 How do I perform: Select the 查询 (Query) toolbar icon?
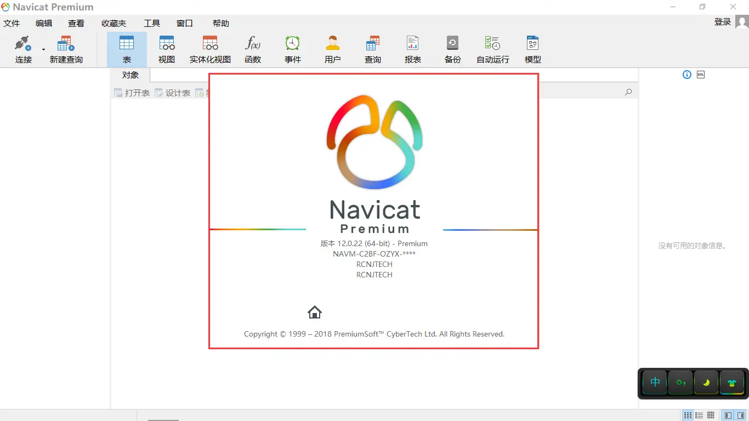[373, 43]
